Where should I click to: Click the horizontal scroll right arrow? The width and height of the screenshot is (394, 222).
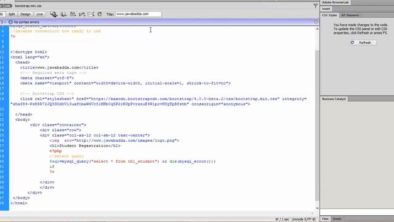312,213
